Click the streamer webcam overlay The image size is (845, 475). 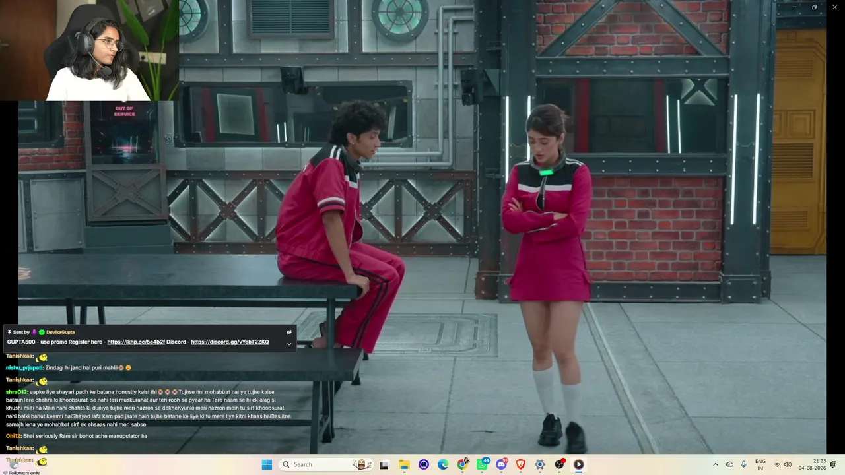click(x=89, y=50)
